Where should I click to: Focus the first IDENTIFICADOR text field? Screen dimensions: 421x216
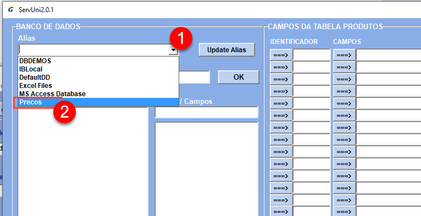click(x=312, y=55)
